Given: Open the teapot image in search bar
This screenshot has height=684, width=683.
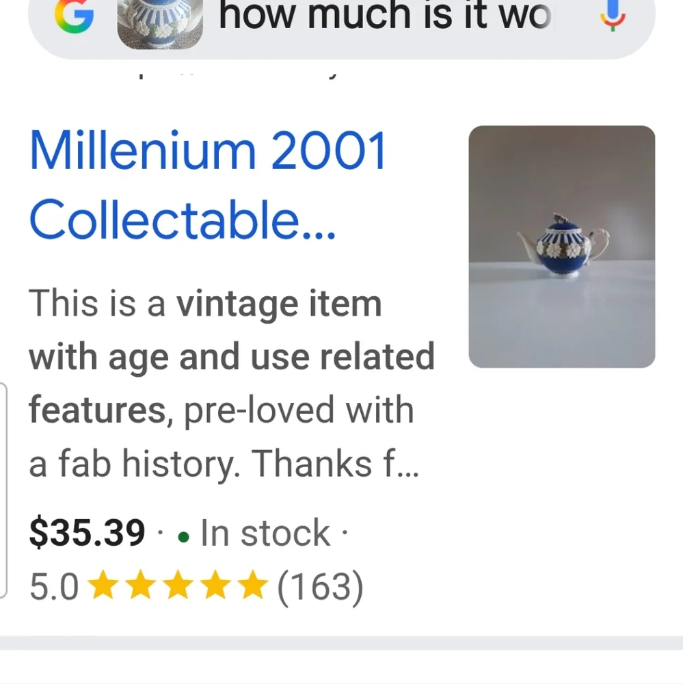Looking at the screenshot, I should coord(160,23).
